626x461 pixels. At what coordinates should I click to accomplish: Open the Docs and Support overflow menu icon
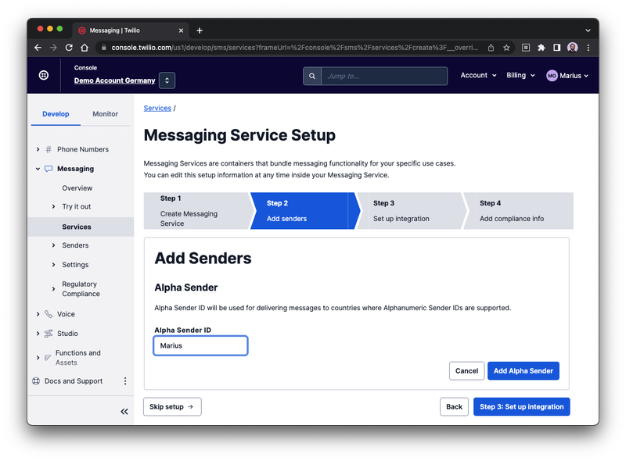125,381
